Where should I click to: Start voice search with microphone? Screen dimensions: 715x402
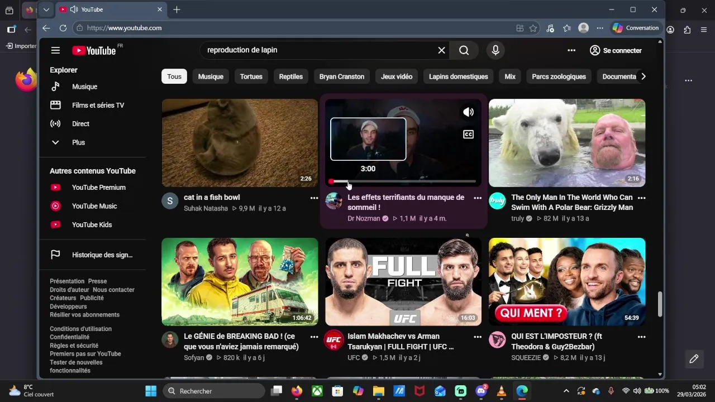pos(495,50)
